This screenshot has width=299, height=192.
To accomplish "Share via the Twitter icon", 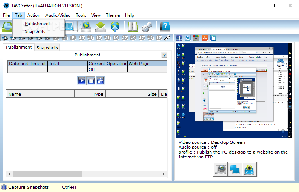I will click(x=188, y=38).
